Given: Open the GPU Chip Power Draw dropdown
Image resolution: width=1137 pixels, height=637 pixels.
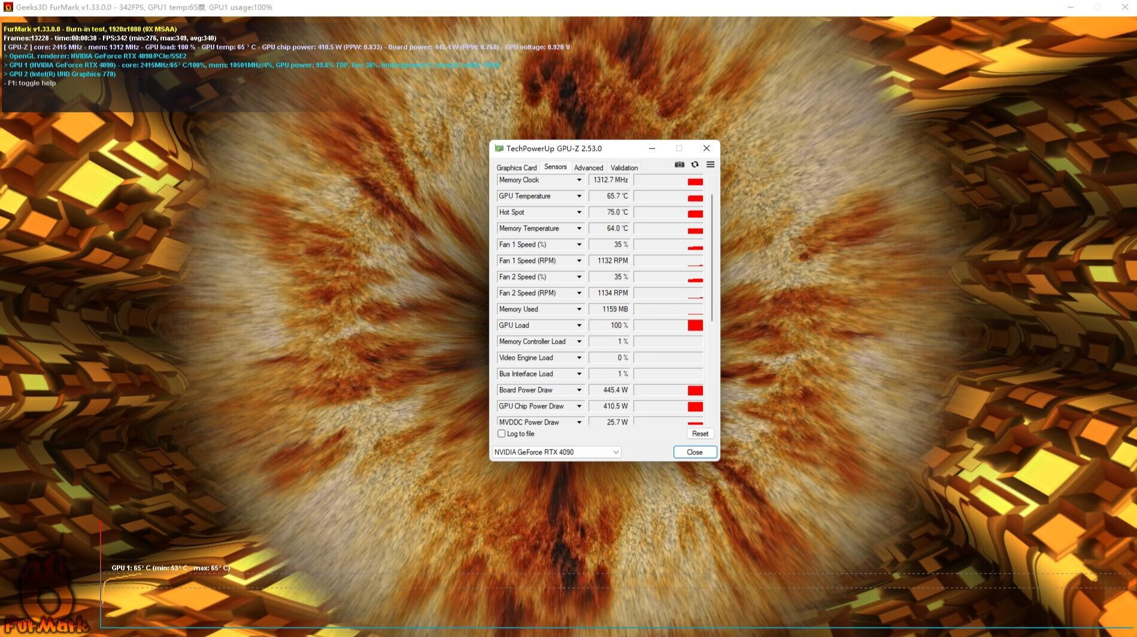Looking at the screenshot, I should pyautogui.click(x=579, y=407).
